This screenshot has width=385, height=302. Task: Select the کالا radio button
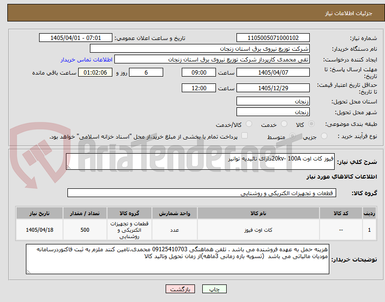(x=311, y=124)
